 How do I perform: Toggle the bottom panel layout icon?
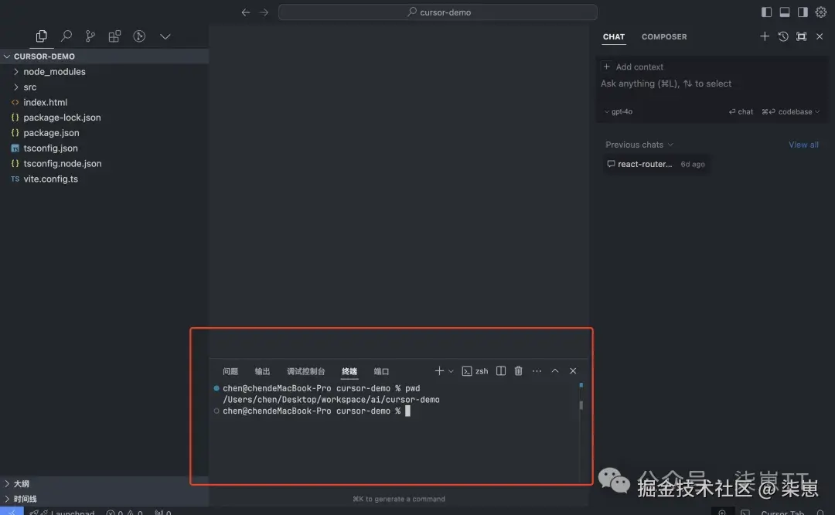(785, 12)
